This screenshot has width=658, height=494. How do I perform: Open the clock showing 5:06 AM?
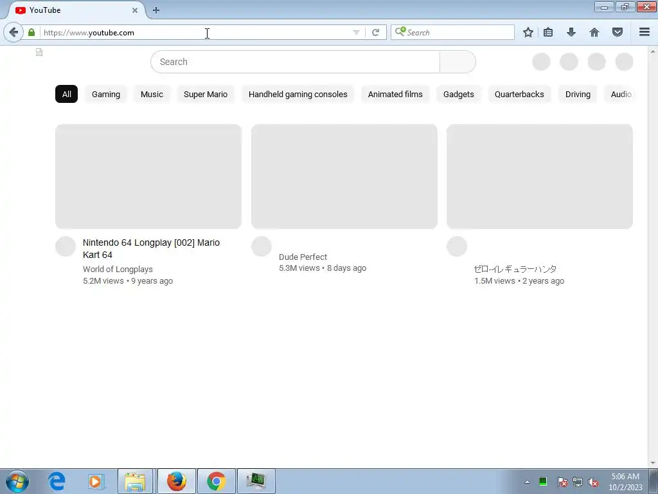[x=625, y=481]
